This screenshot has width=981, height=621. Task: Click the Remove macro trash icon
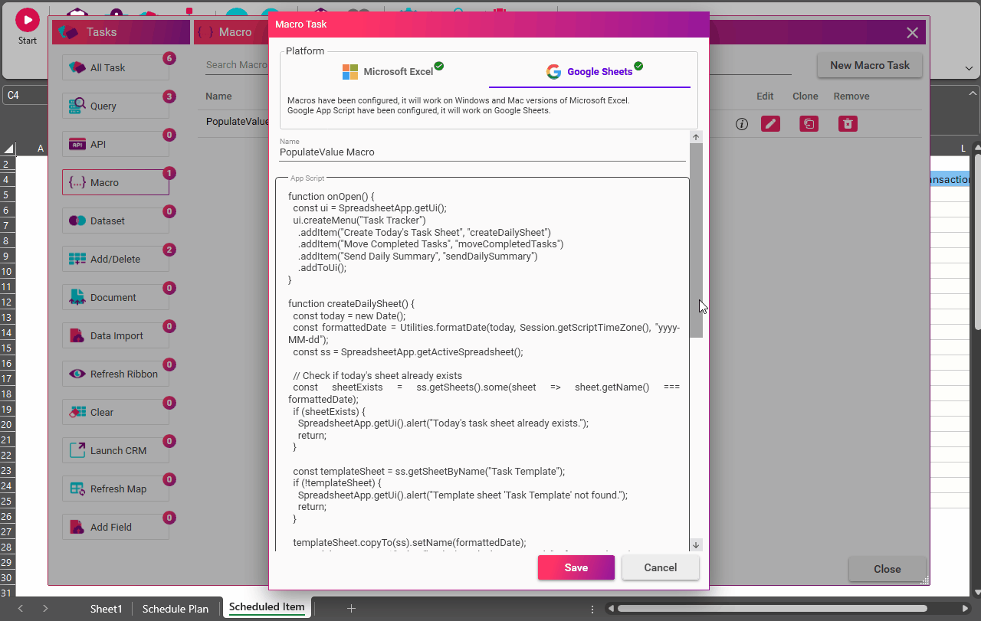[848, 123]
